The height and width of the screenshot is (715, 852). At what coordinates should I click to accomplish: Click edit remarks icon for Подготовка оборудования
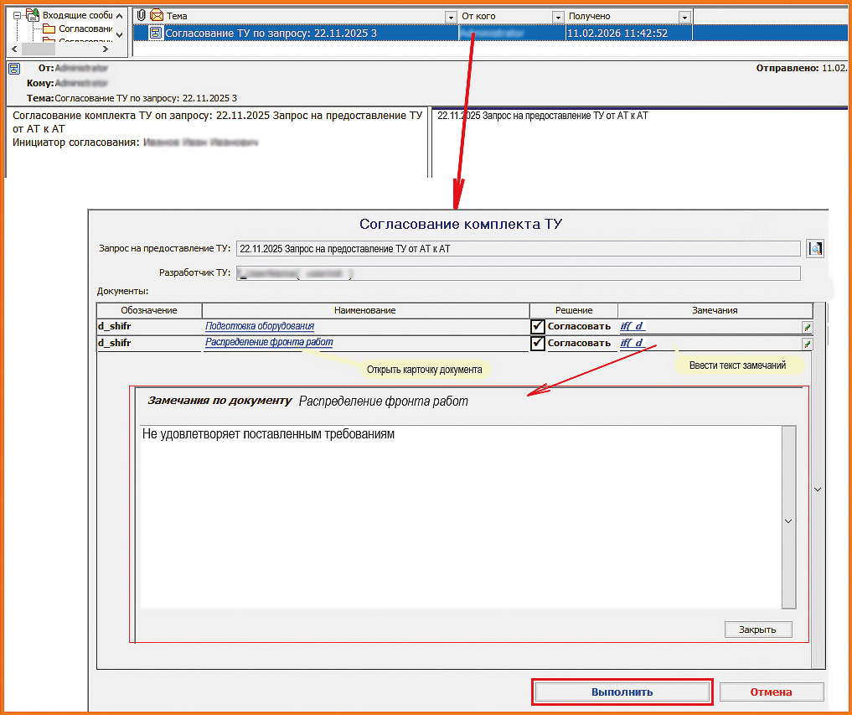pyautogui.click(x=807, y=327)
